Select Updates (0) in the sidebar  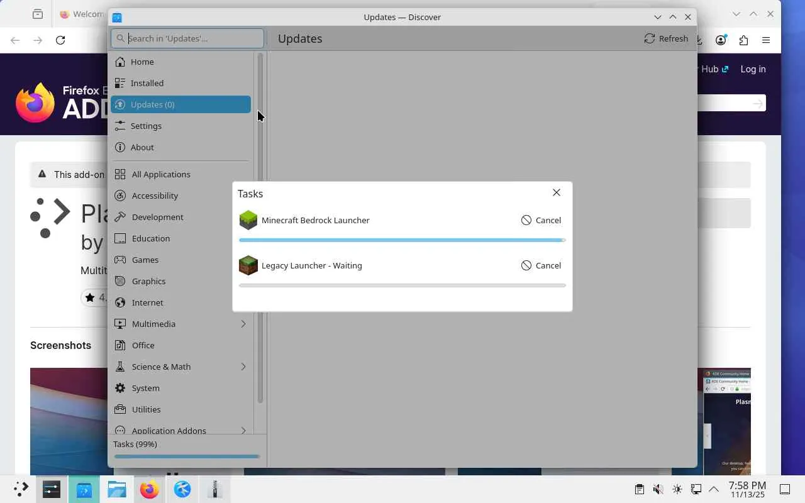(180, 104)
